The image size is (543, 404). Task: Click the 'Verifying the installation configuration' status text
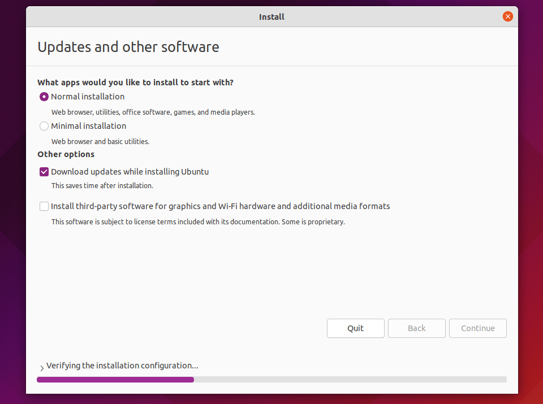(122, 366)
